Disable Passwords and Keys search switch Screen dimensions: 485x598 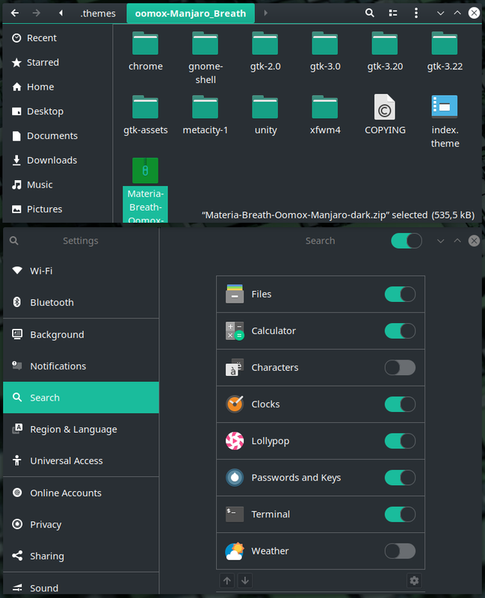400,478
